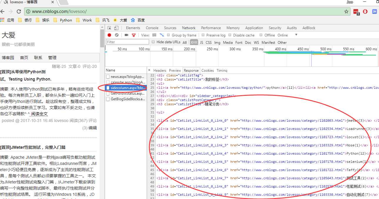Bookmark this page with the star icon
379x199 pixels.
[346, 11]
